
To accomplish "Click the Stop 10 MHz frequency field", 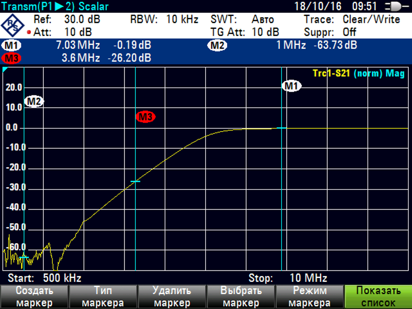I will click(288, 278).
